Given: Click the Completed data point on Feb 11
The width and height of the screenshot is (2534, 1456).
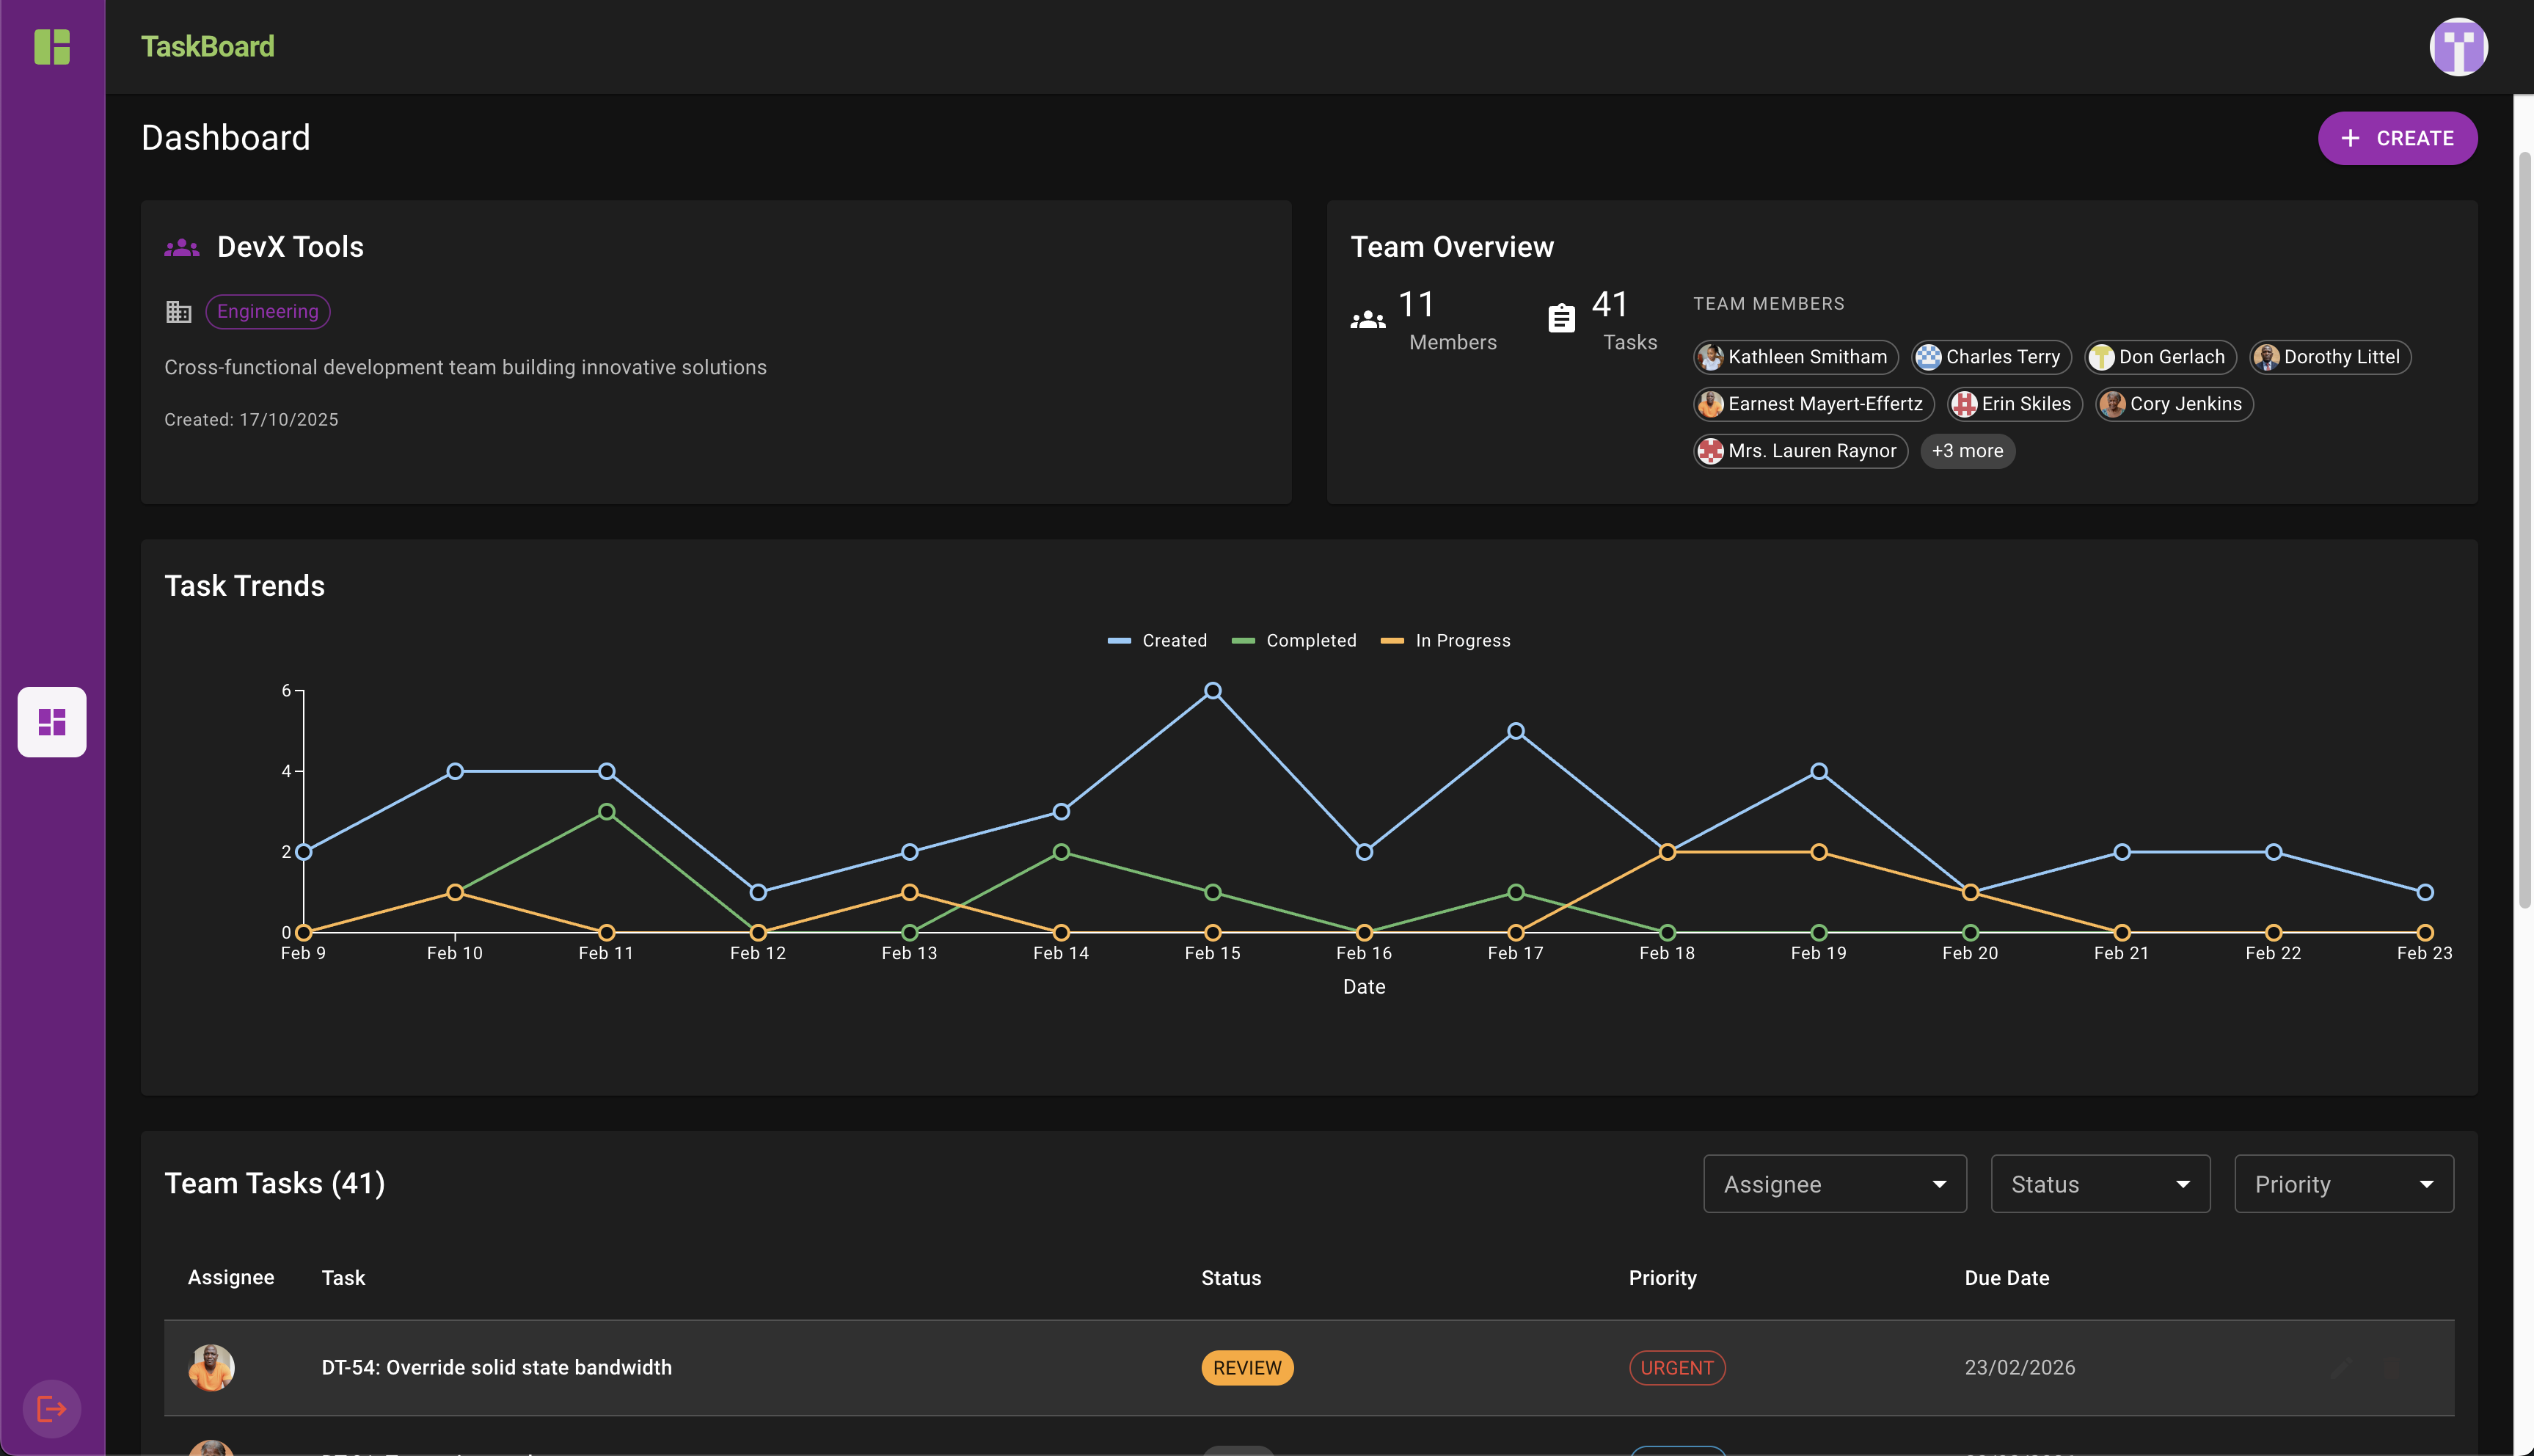Looking at the screenshot, I should pos(607,812).
